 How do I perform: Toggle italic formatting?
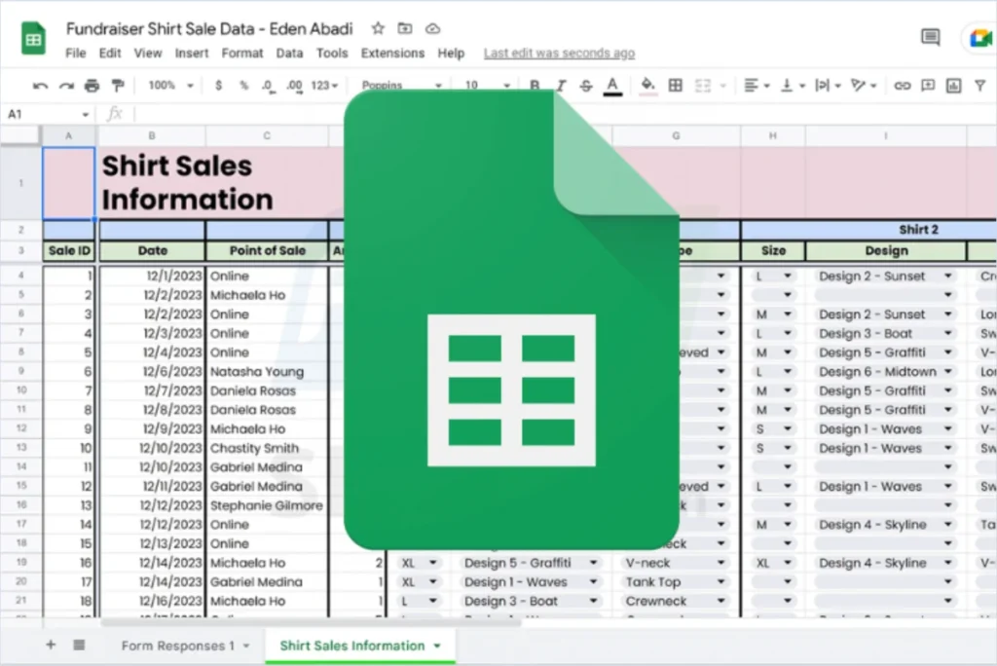pos(561,86)
